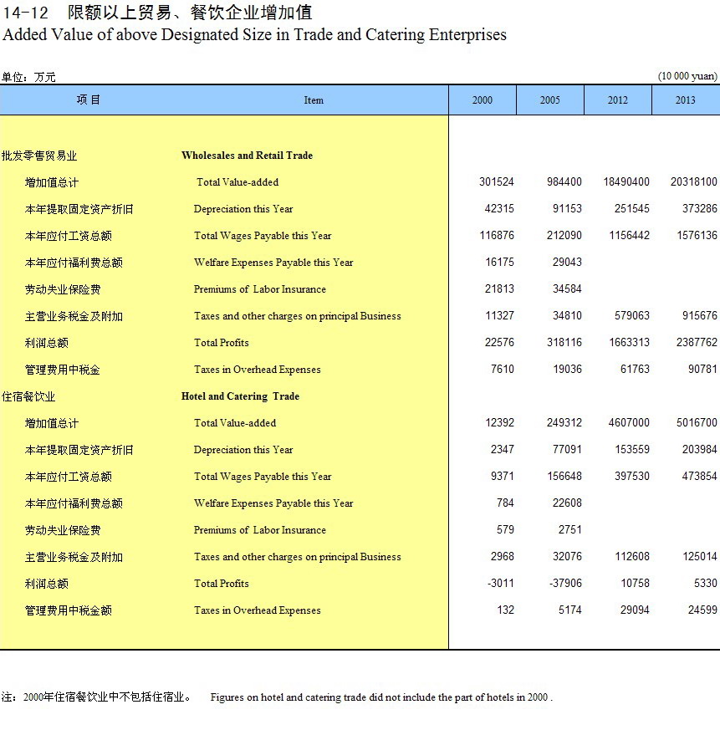720x730 pixels.
Task: Click value 125014
Action: point(700,556)
